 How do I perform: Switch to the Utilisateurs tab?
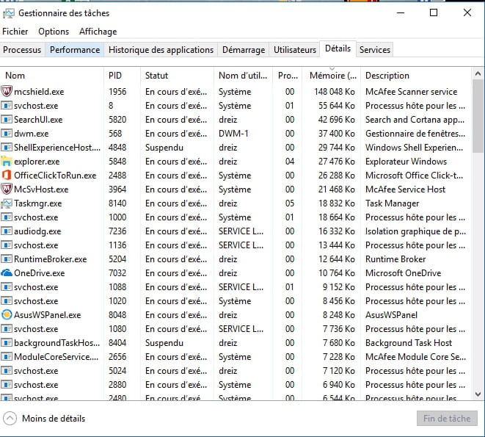pos(295,50)
